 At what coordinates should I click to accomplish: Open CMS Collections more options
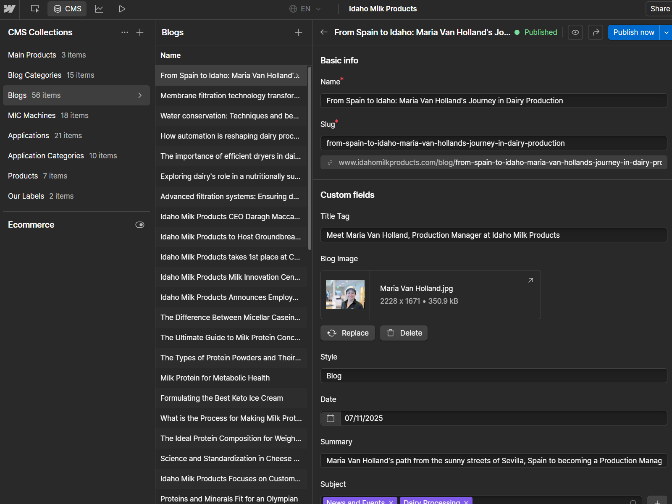click(125, 32)
